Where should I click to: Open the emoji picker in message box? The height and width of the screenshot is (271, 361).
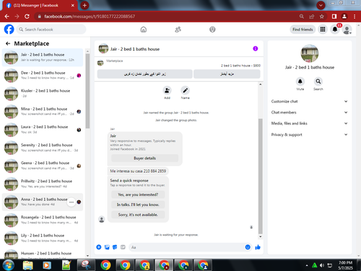coord(248,247)
